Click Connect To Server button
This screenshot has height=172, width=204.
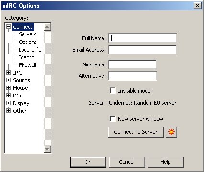(x=136, y=132)
